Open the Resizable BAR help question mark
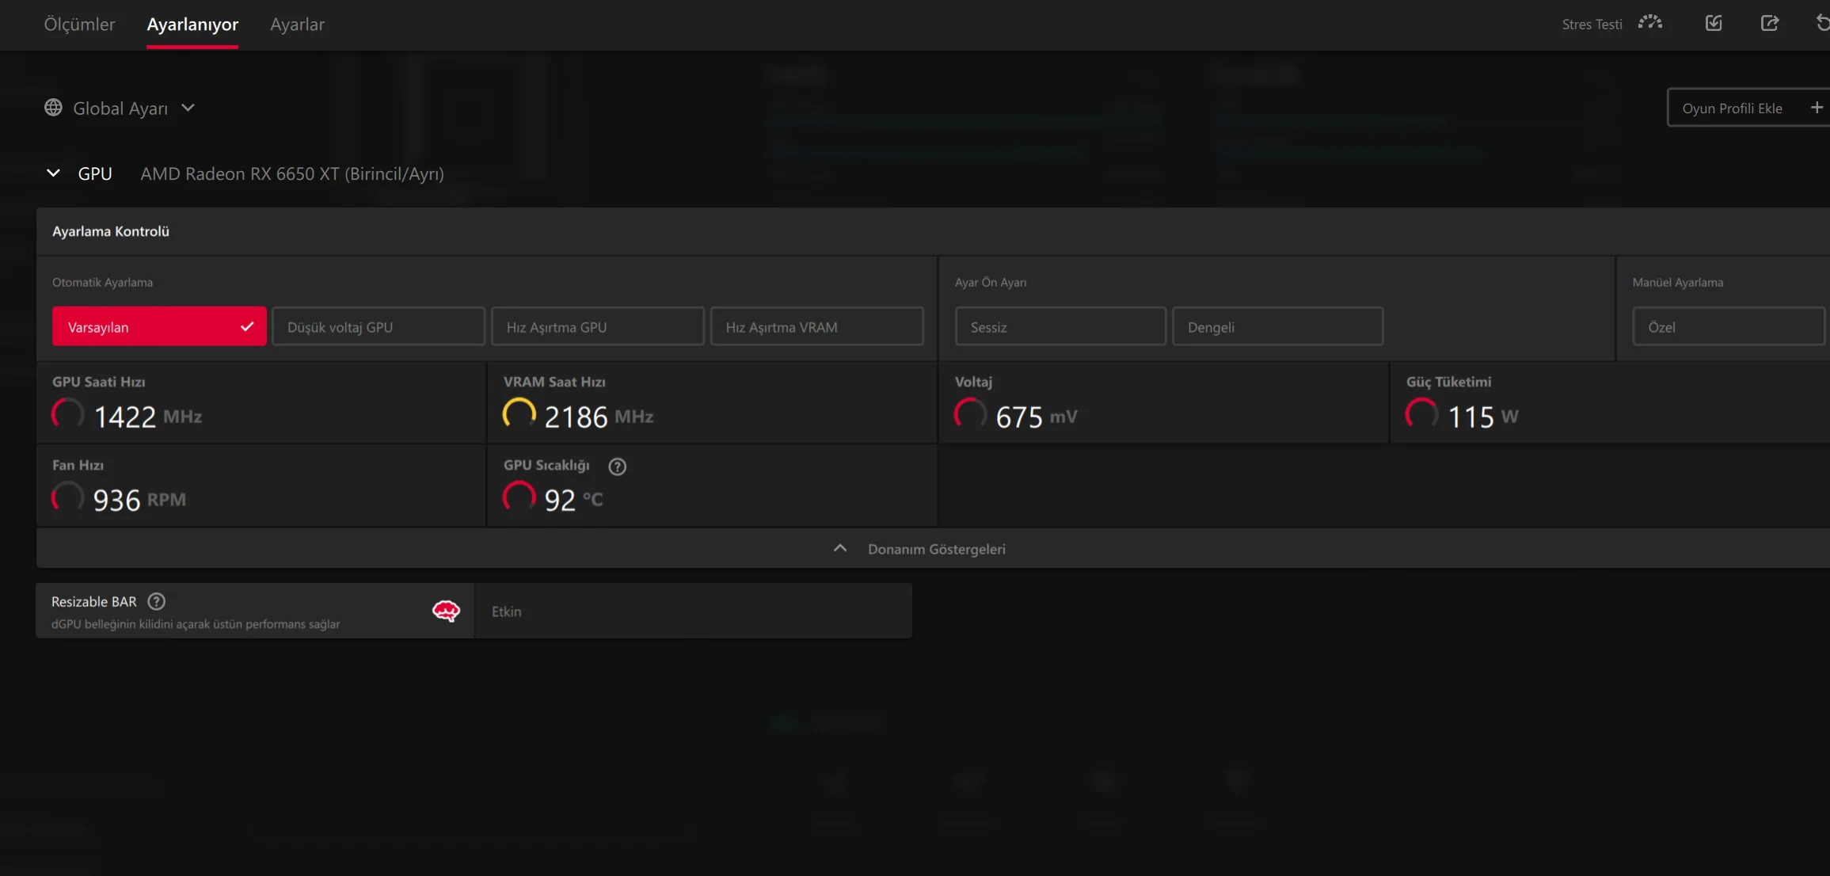1830x876 pixels. point(157,601)
